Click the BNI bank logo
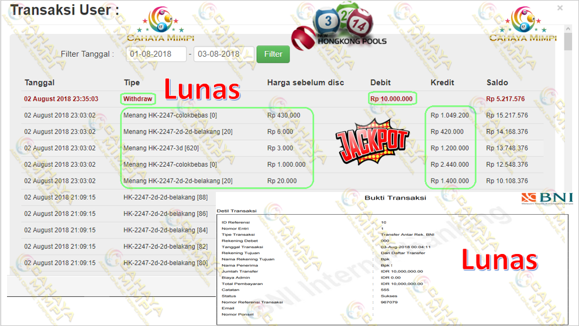The height and width of the screenshot is (326, 579). [547, 199]
